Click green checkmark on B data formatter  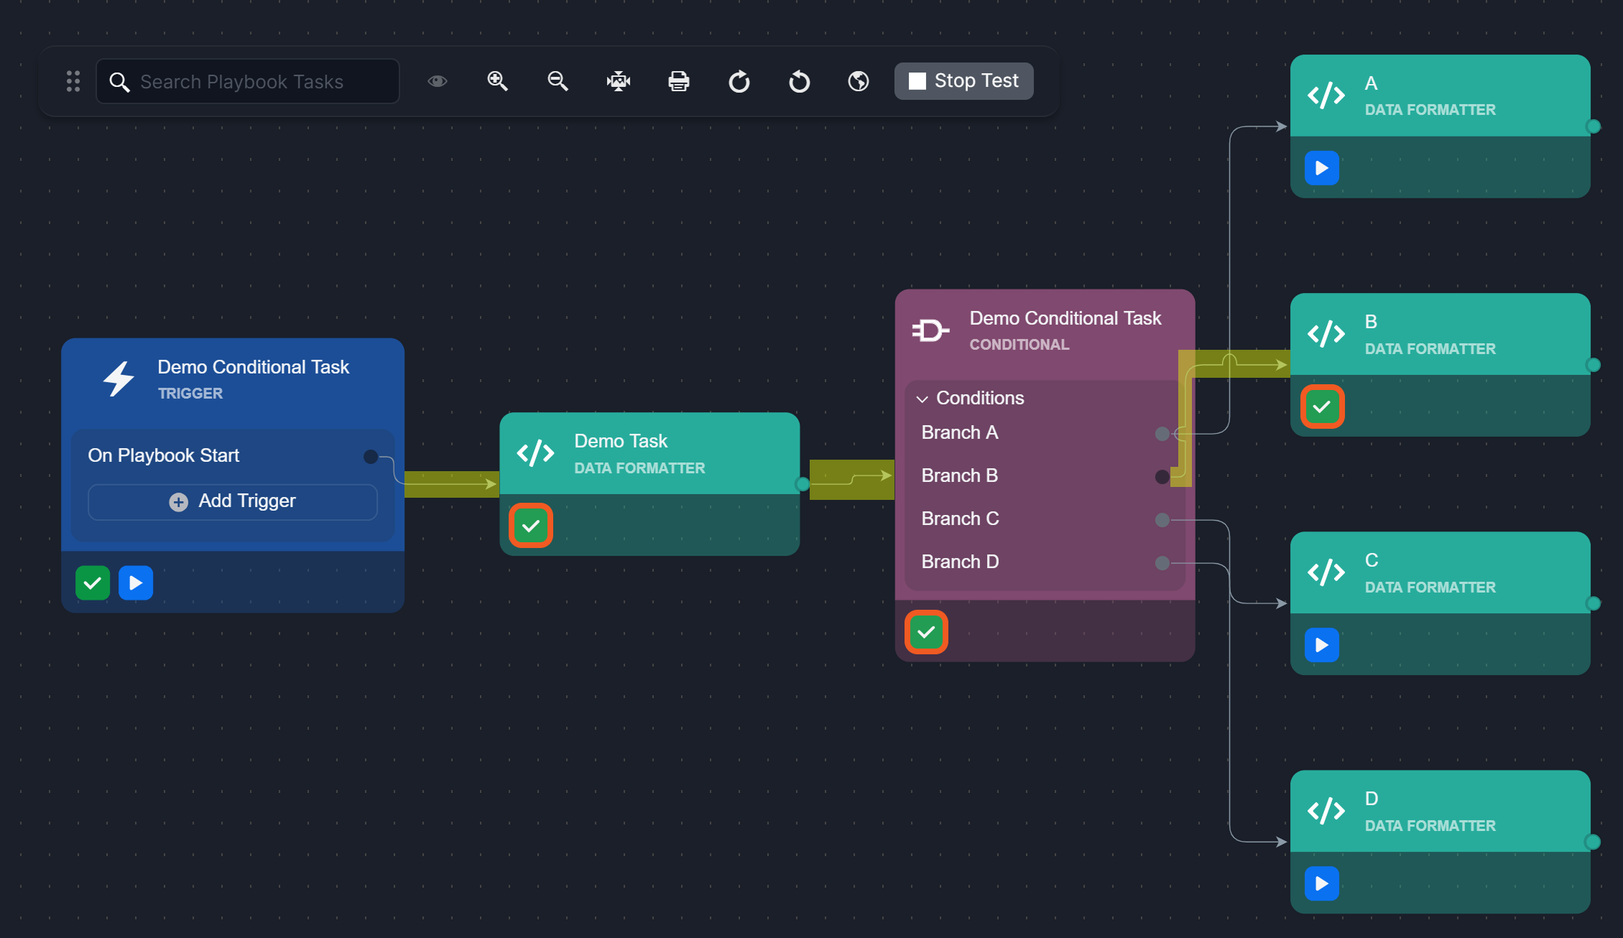coord(1322,407)
